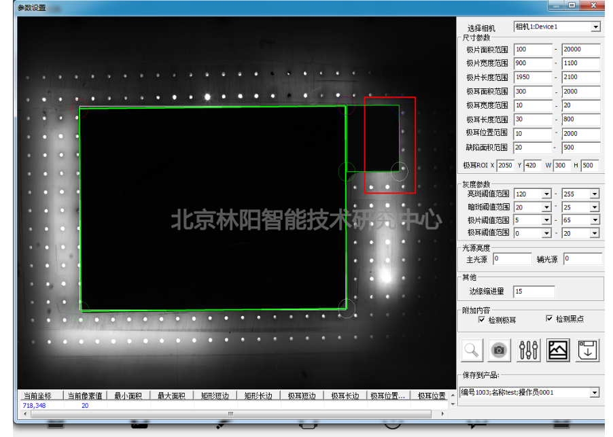Click the table scrollbar right arrow
The image size is (613, 437).
pos(442,413)
